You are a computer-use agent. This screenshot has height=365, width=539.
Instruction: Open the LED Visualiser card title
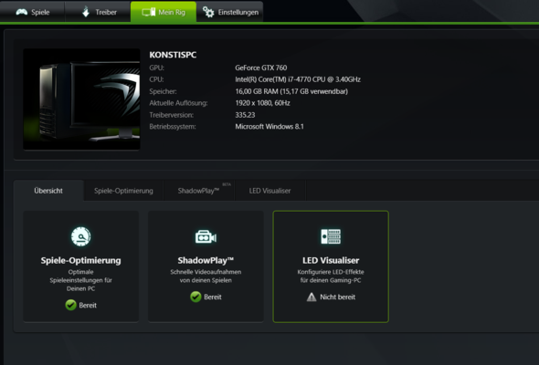click(331, 260)
